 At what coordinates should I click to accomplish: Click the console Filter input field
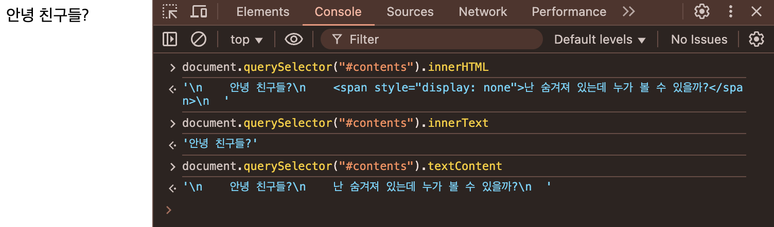point(437,40)
